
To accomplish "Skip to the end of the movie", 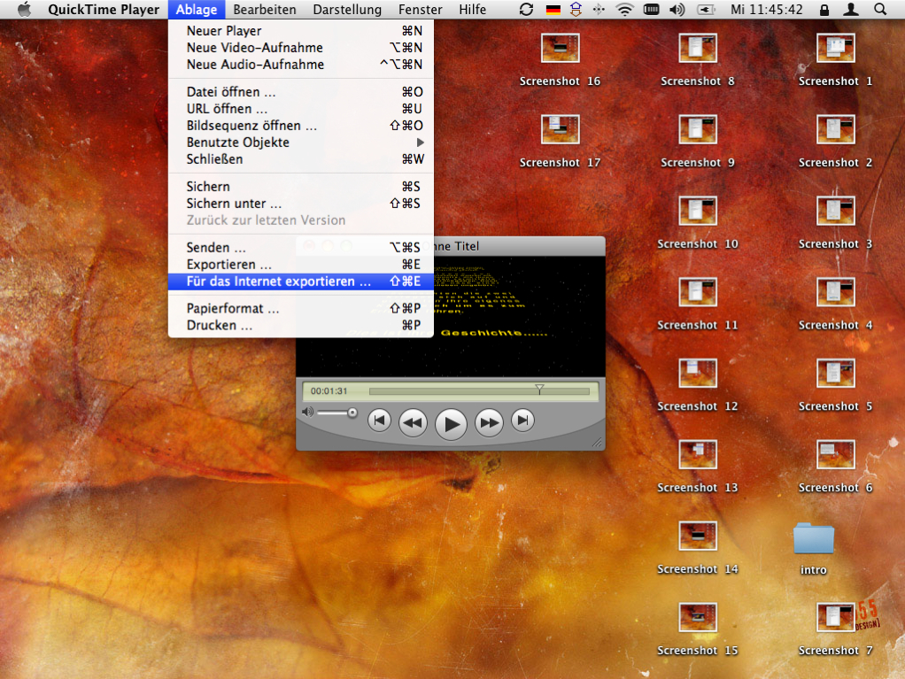I will (x=522, y=421).
